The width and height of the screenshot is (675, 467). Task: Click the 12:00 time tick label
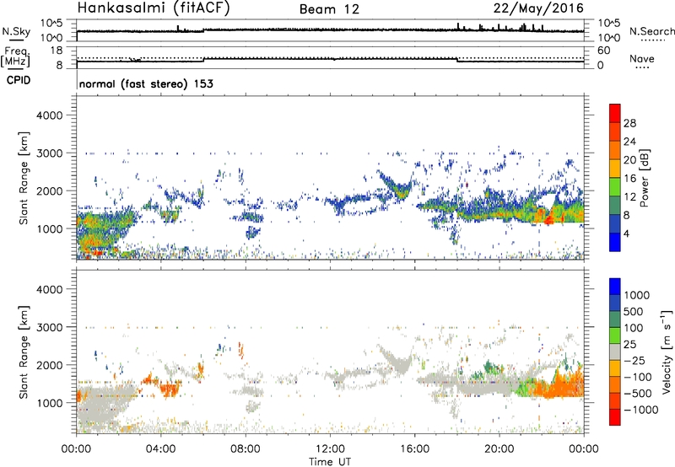[330, 449]
